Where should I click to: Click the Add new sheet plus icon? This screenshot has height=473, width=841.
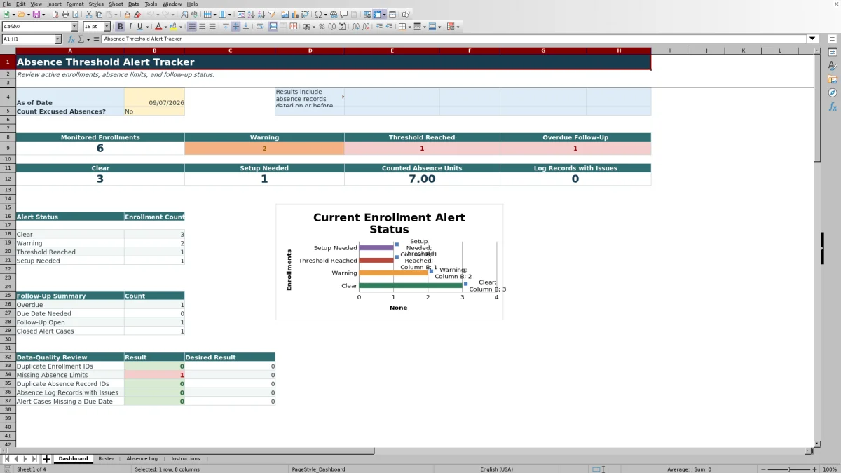[x=46, y=459]
